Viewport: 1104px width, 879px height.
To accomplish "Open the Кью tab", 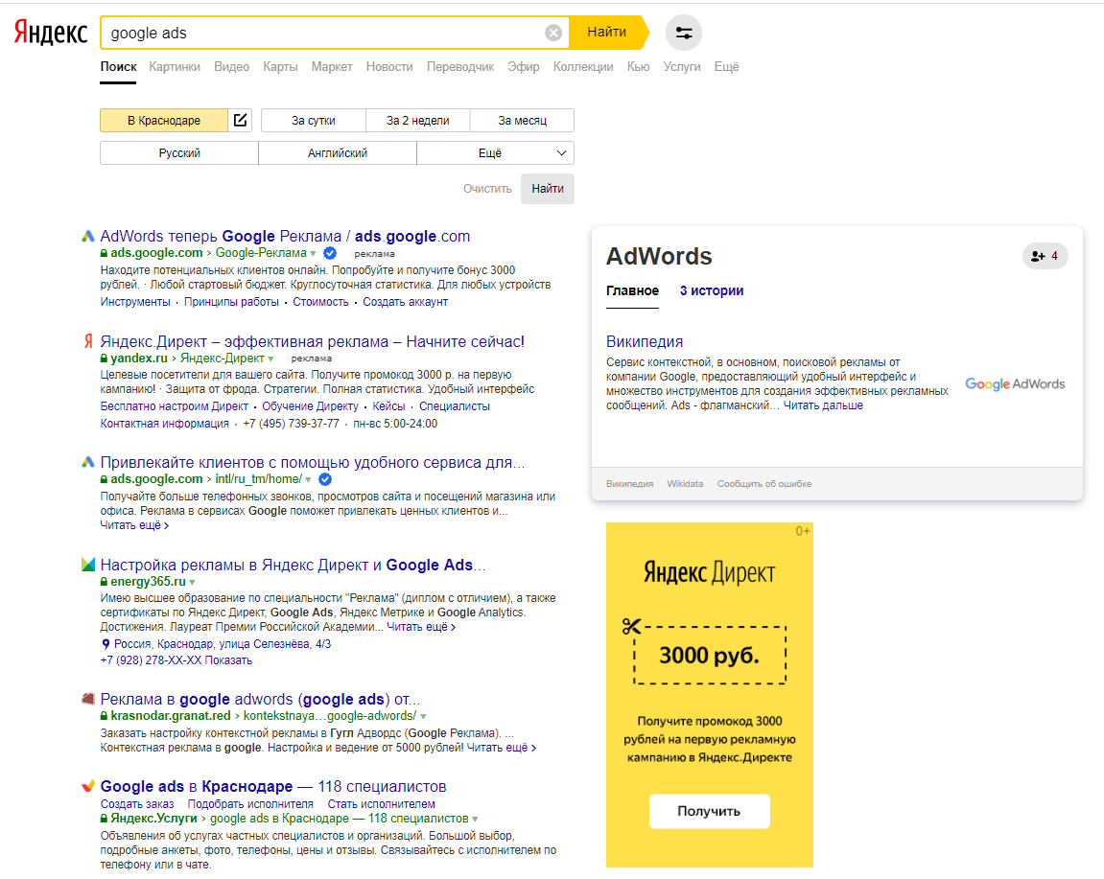I will click(x=638, y=67).
